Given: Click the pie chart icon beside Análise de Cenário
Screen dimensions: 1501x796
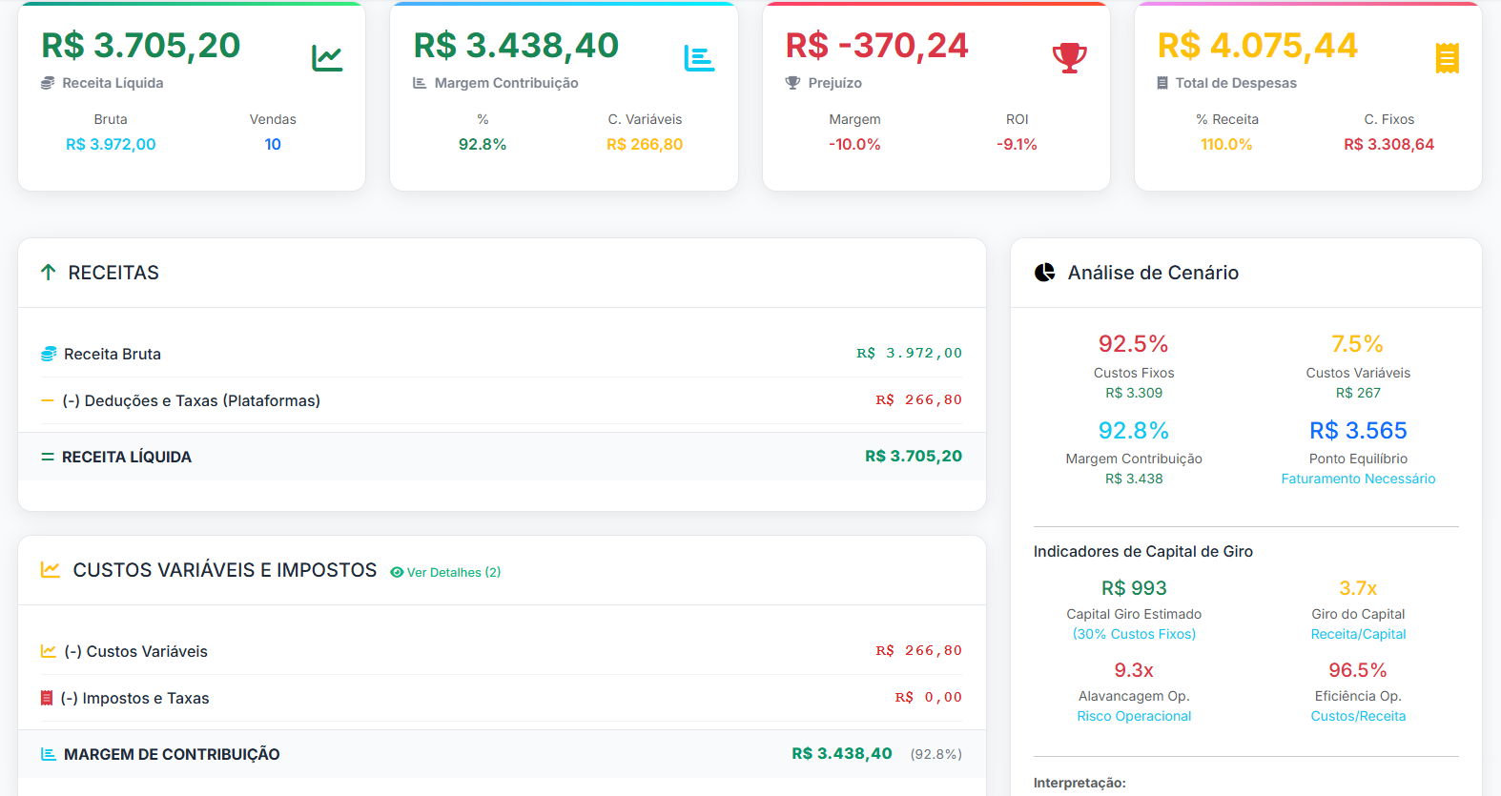Looking at the screenshot, I should coord(1043,273).
